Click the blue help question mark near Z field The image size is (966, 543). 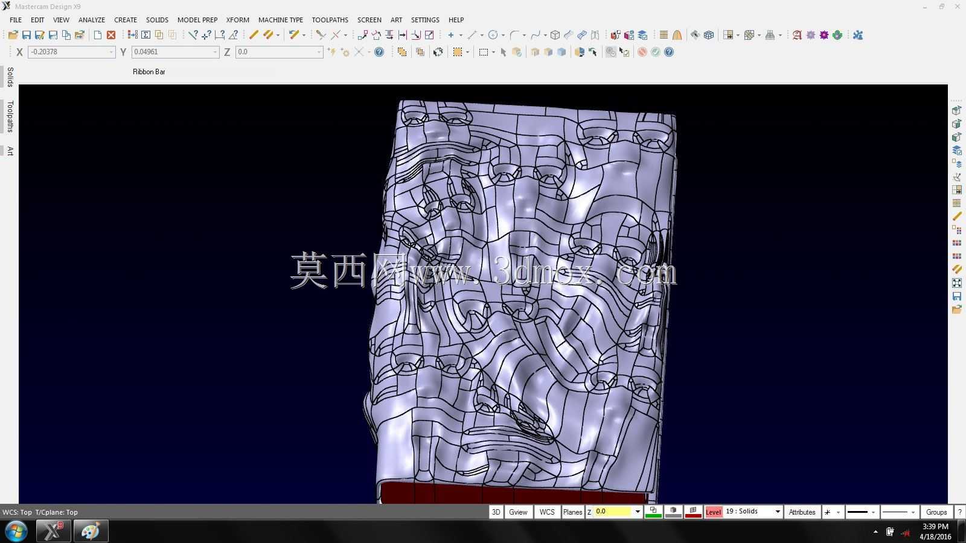(379, 52)
